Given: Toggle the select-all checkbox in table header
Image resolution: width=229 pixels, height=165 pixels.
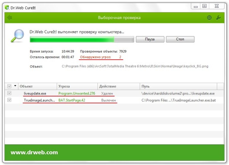Looking at the screenshot, I should [x=9, y=86].
